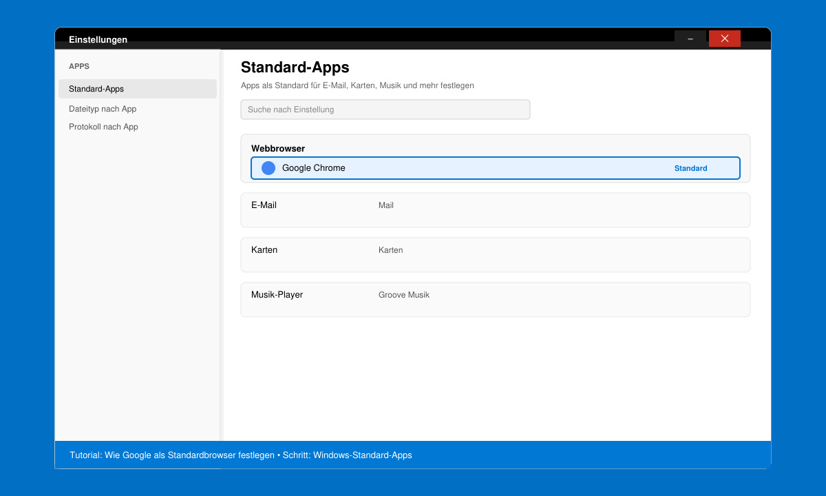Viewport: 826px width, 496px height.
Task: Open the Musik-Player default app row
Action: pos(496,300)
